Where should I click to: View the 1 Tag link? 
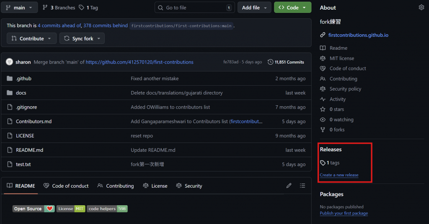88,8
